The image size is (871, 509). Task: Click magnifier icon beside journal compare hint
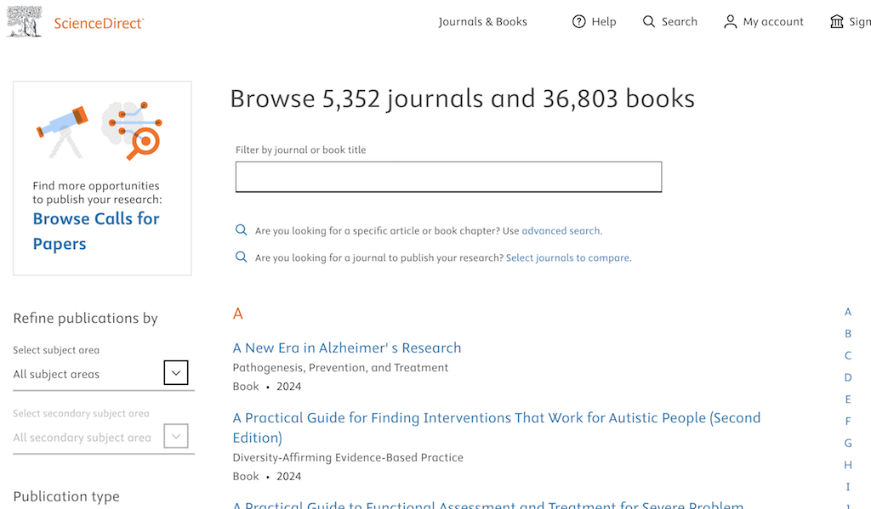click(242, 257)
